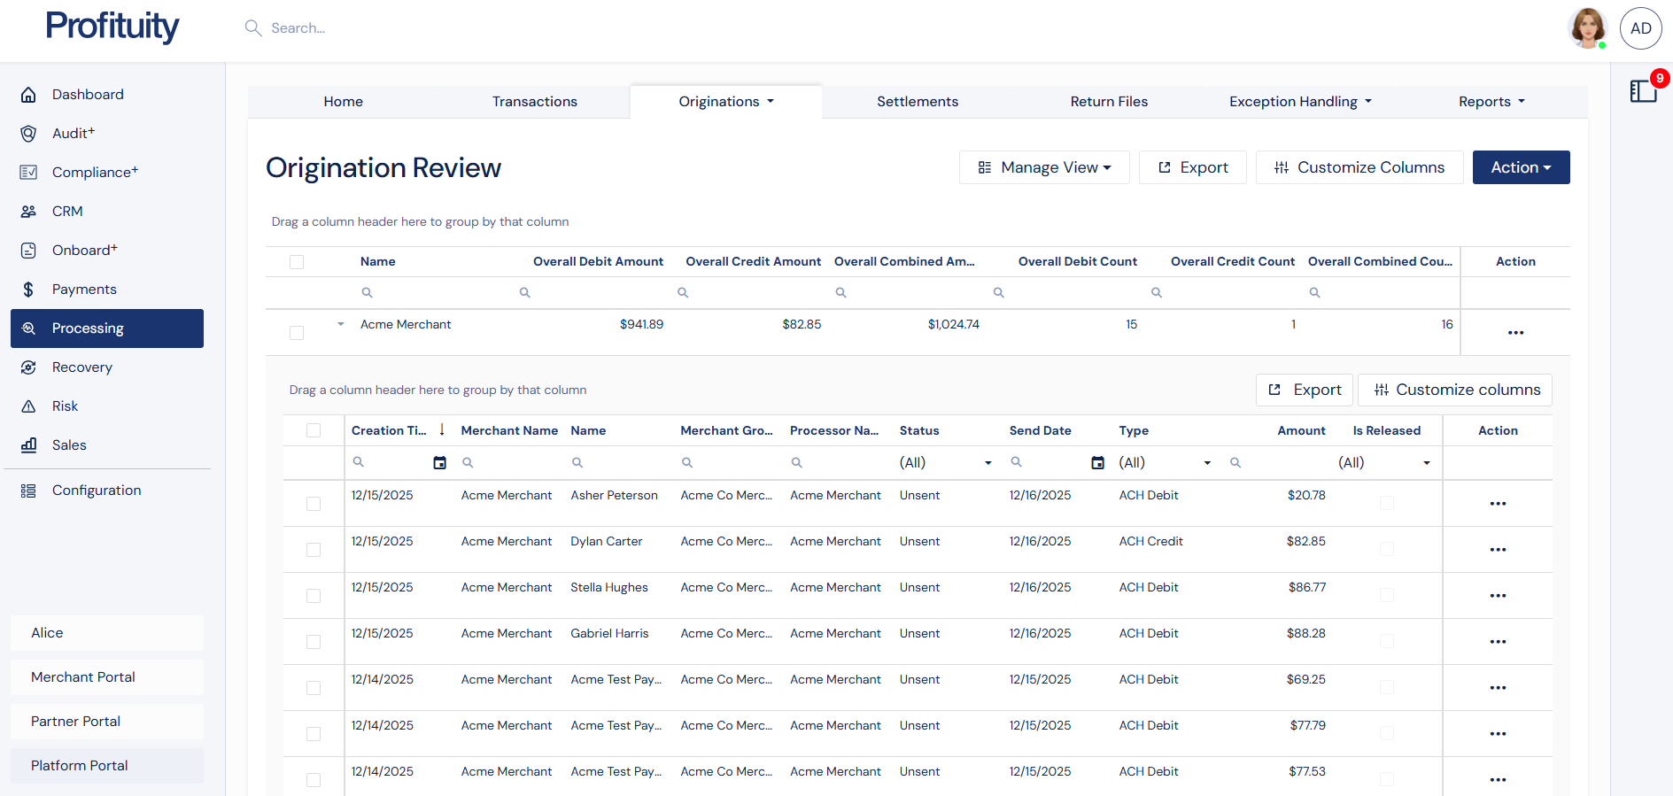Open row actions for Asher Peterson

pos(1497,504)
